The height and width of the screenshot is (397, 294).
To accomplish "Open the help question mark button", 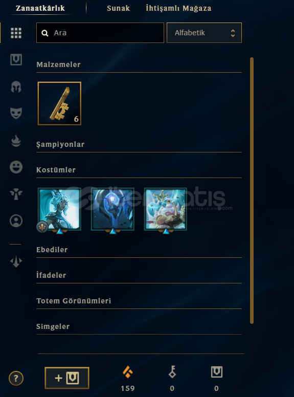I will point(16,378).
